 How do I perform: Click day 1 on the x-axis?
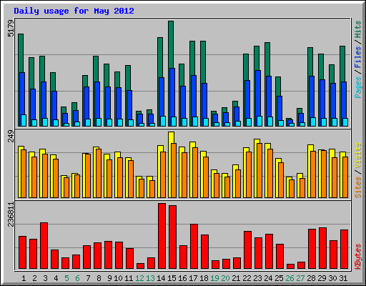click(24, 278)
